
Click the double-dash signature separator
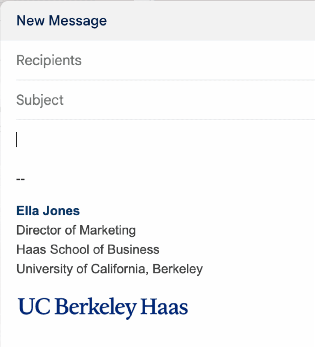[21, 179]
